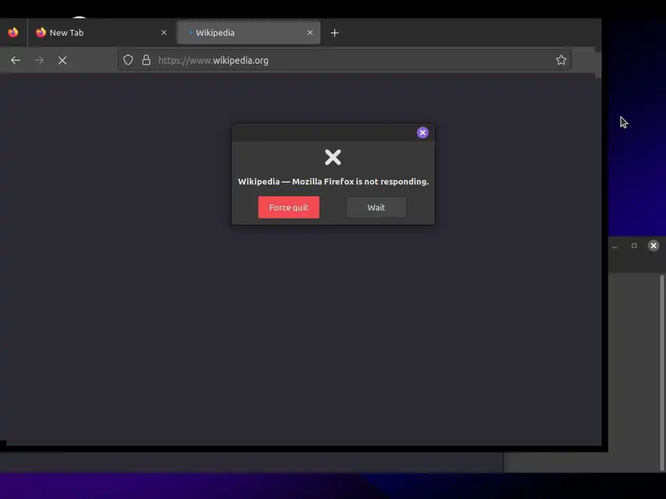
Task: Open a new tab with the plus button
Action: point(334,32)
